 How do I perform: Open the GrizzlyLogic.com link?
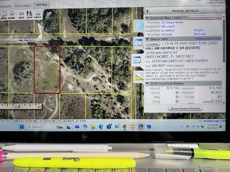215,121
